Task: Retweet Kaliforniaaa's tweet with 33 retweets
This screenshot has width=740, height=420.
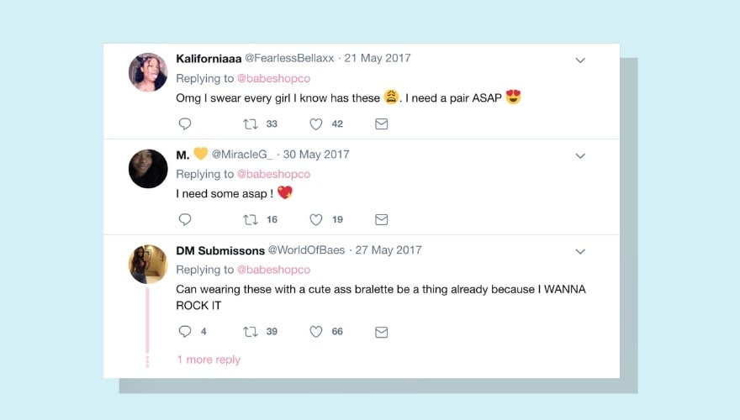Action: (251, 124)
